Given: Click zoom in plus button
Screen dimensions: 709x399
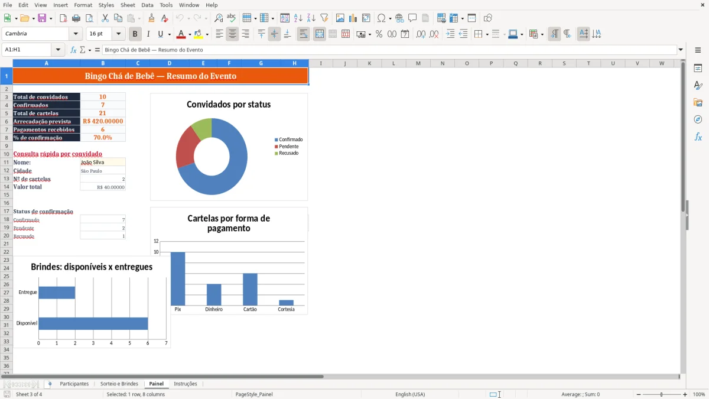Looking at the screenshot, I should click(685, 394).
